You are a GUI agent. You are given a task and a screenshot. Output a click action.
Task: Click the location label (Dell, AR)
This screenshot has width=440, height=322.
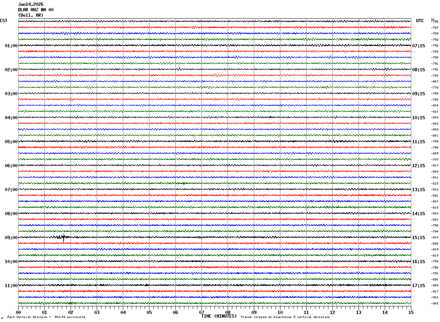tap(31, 15)
